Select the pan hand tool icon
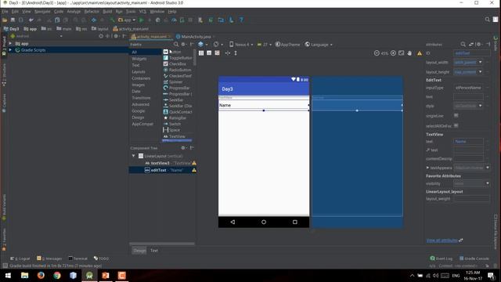This screenshot has height=282, width=501. (x=409, y=53)
